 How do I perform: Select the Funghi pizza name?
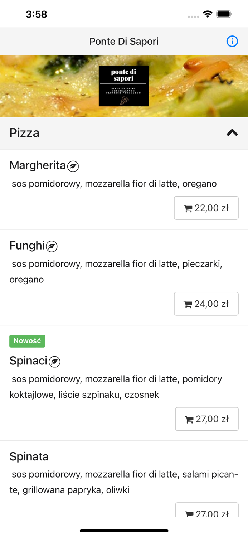[27, 246]
